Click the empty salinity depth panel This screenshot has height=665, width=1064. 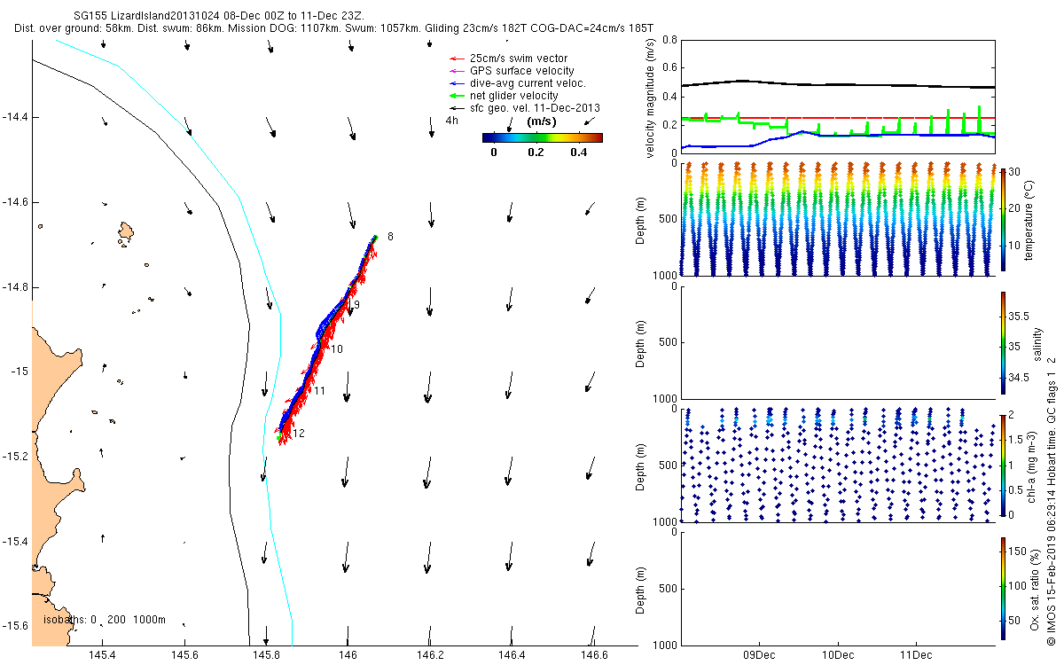click(837, 342)
